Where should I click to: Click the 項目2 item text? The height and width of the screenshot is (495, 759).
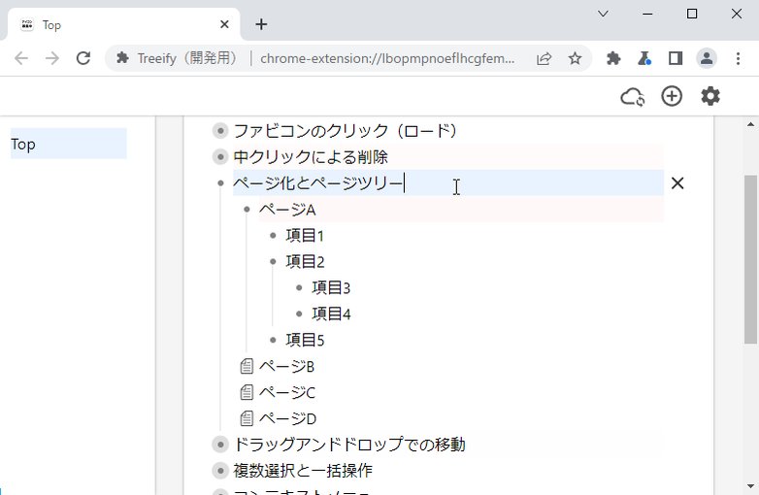click(x=305, y=261)
